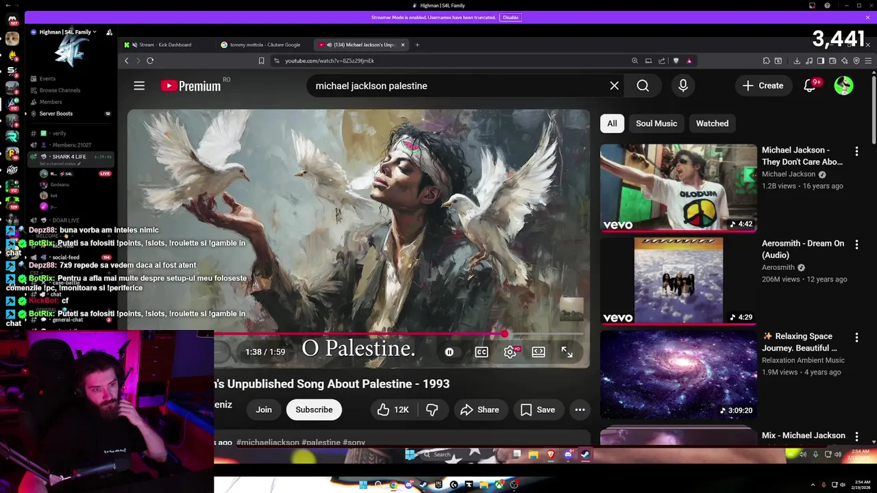
Task: Clear the YouTube search text with X
Action: click(x=614, y=86)
